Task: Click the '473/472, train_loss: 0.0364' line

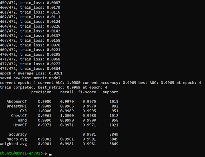Action: tap(30, 68)
